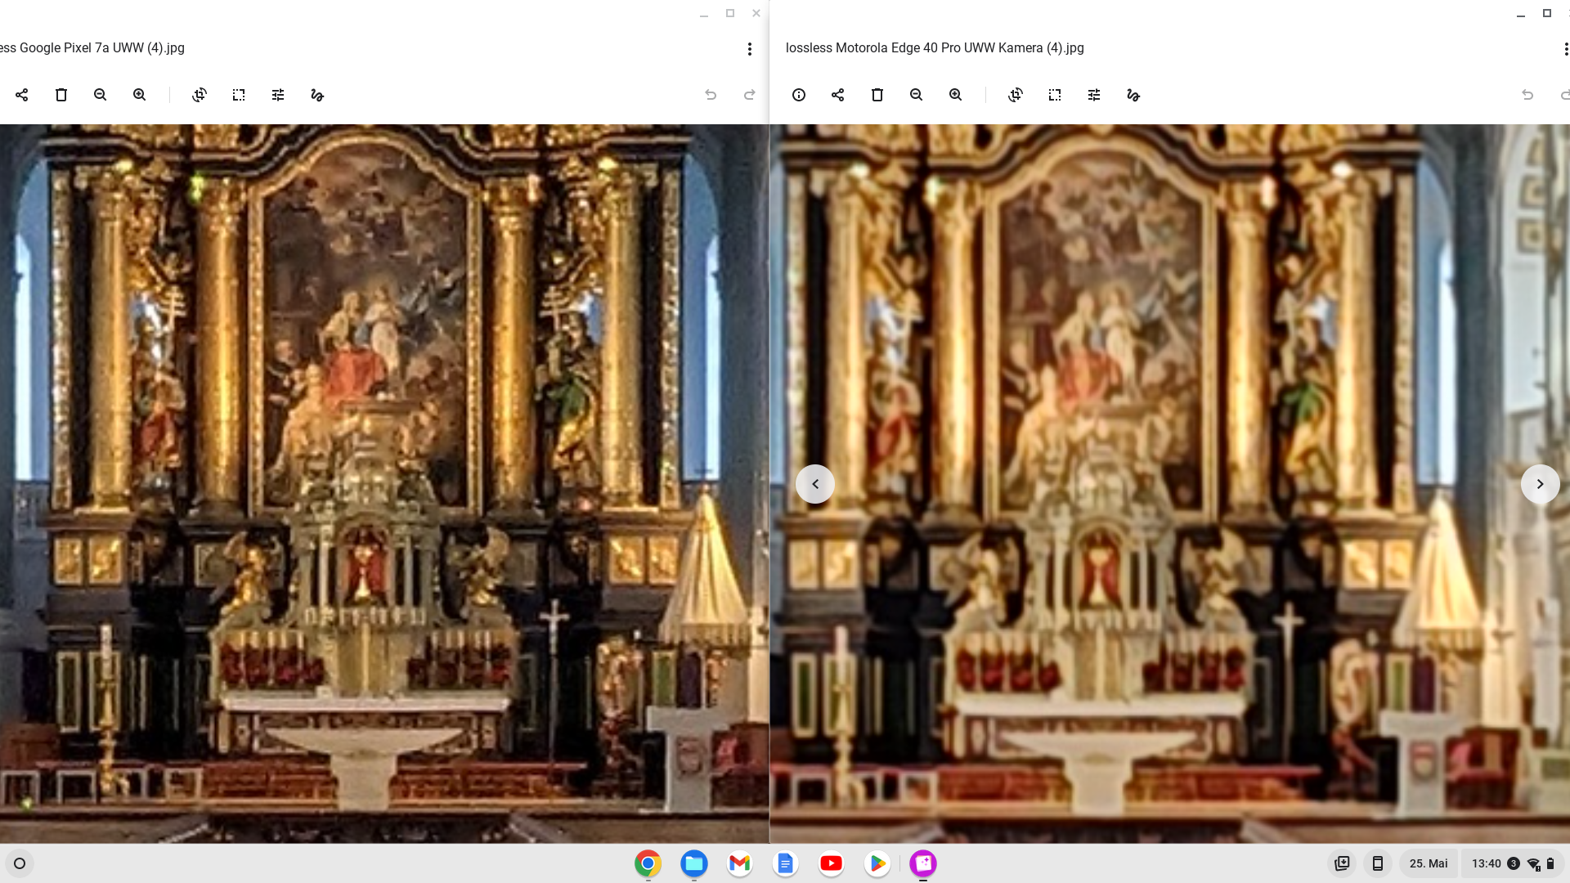Open Files app from the shelf
Screen dimensions: 1570x883
[694, 863]
